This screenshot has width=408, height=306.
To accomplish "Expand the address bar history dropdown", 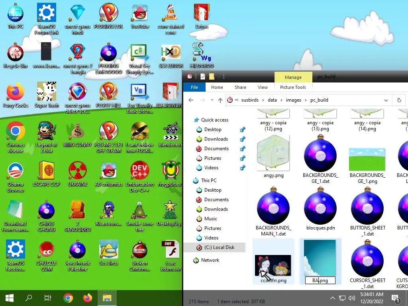I will pos(386,100).
